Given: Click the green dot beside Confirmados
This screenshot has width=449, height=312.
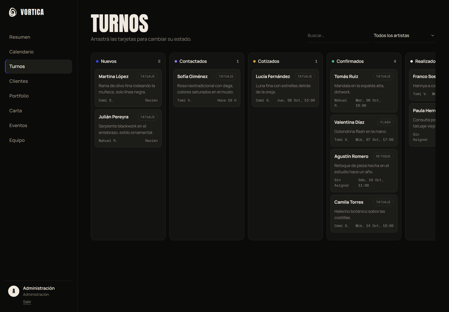Looking at the screenshot, I should tap(333, 61).
